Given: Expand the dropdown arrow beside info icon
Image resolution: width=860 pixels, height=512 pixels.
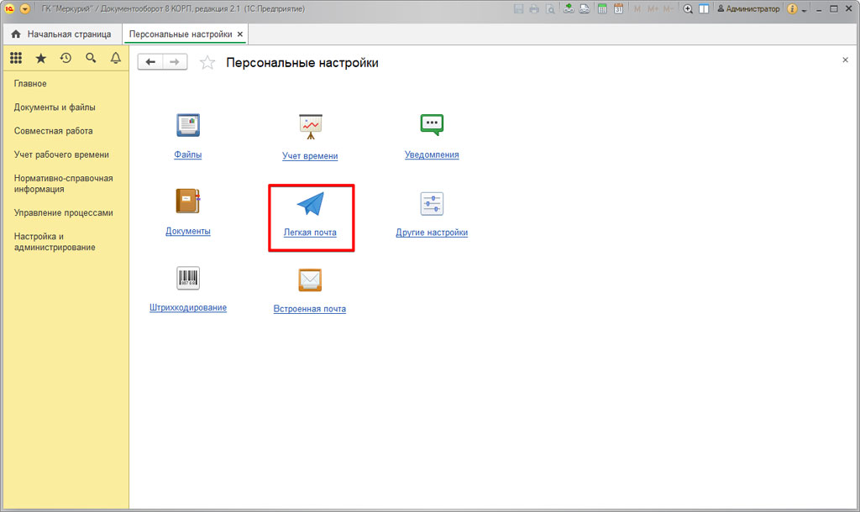Looking at the screenshot, I should point(804,9).
